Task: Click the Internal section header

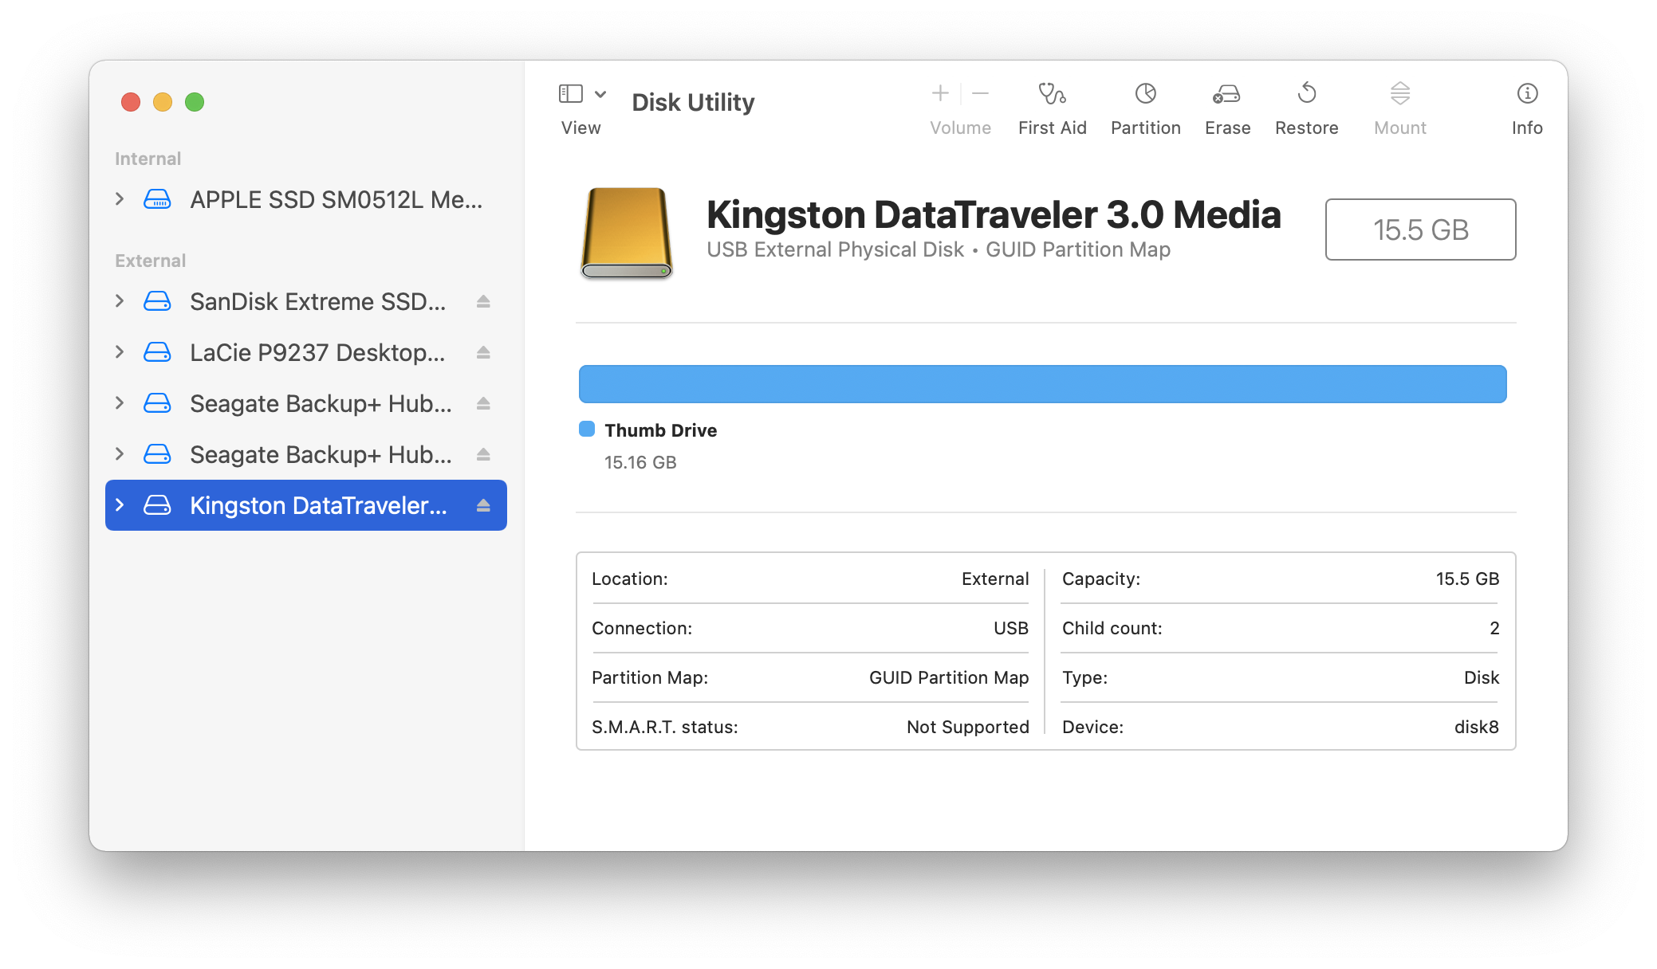Action: coord(148,159)
